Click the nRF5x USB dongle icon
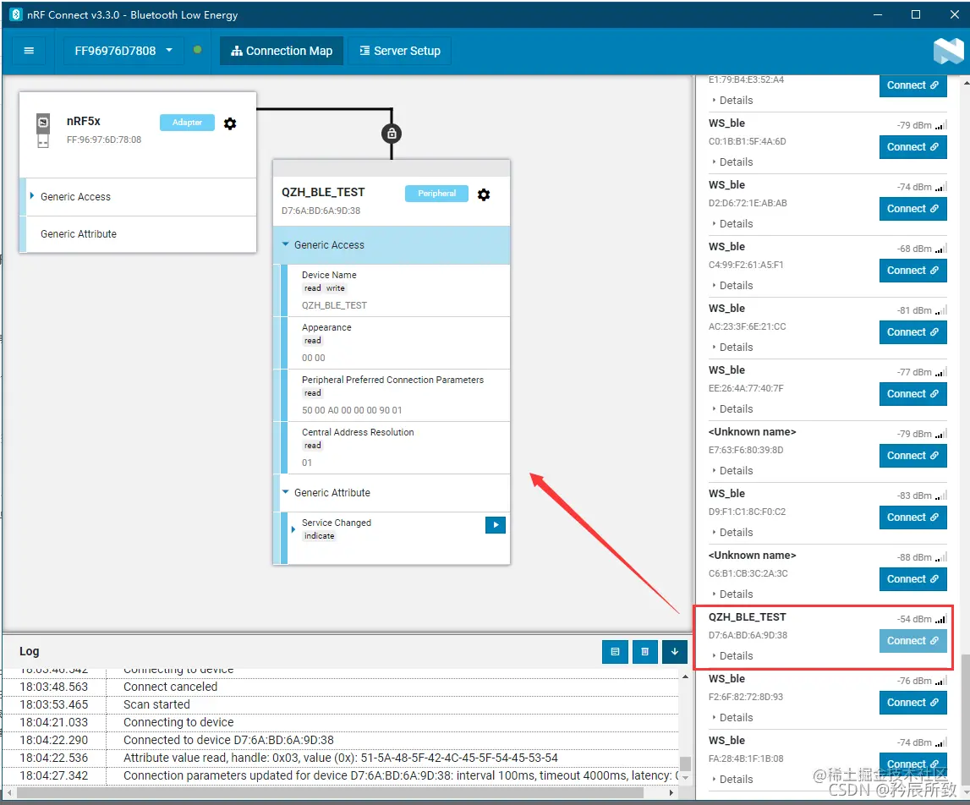970x805 pixels. 43,130
